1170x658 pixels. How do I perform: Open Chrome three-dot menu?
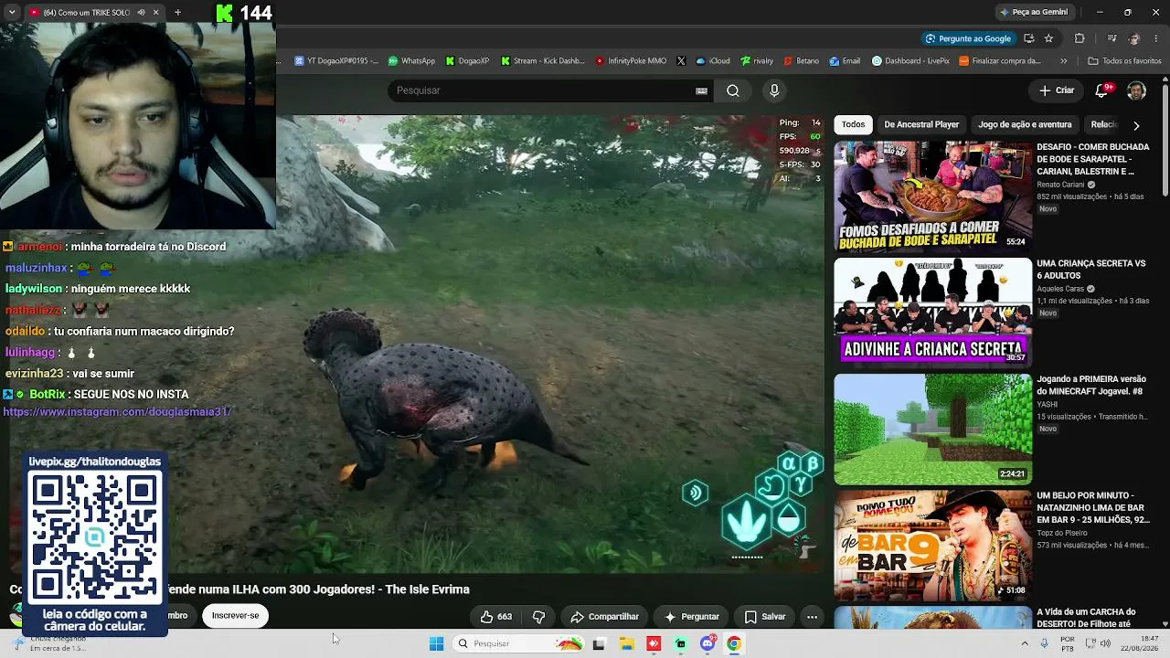tap(1156, 38)
